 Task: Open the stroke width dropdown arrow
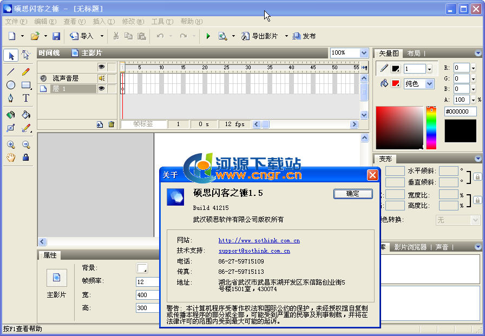coord(429,69)
